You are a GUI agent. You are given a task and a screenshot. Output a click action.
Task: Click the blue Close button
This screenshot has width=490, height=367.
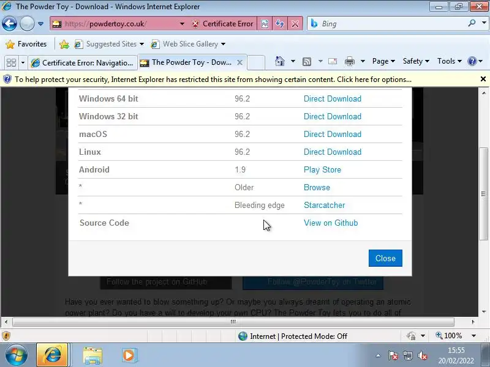tap(385, 258)
